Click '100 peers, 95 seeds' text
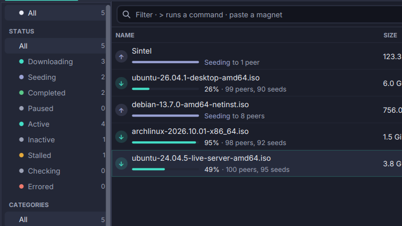The image size is (402, 226). click(x=257, y=170)
